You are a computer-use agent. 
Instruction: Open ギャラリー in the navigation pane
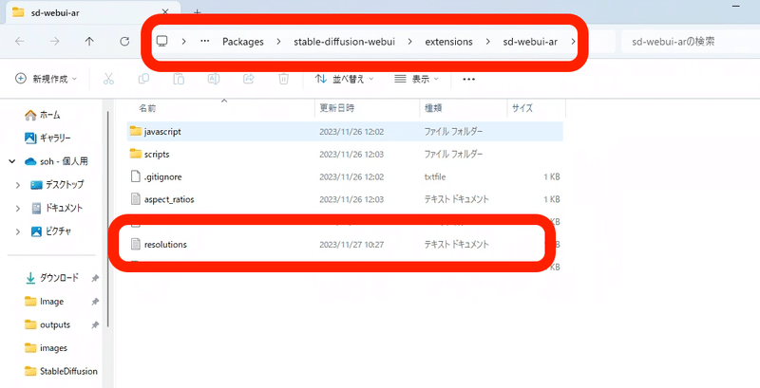coord(47,139)
